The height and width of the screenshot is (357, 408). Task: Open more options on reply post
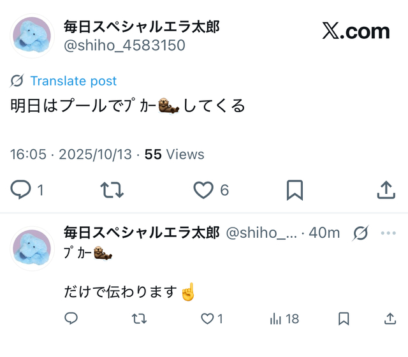(x=388, y=233)
